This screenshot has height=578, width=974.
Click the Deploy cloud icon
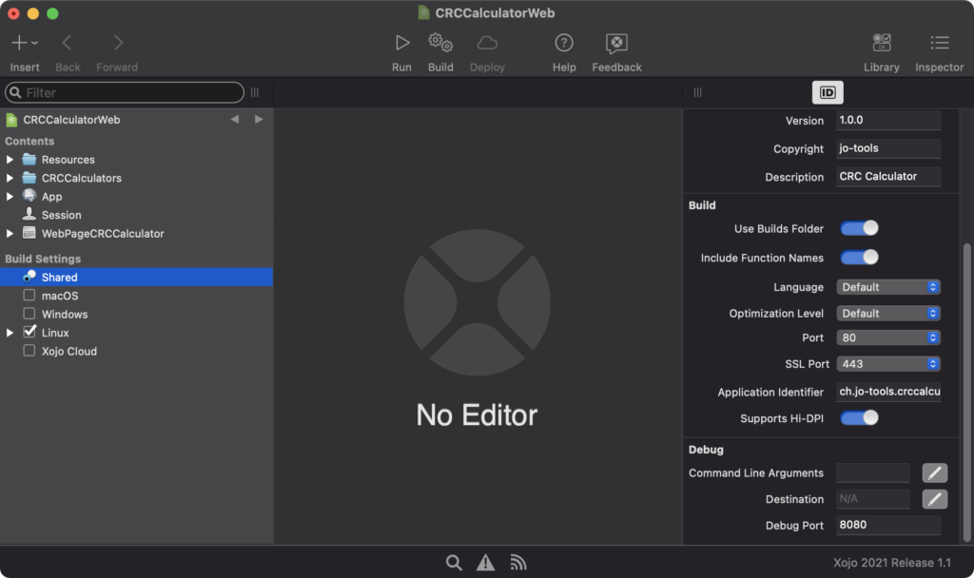pyautogui.click(x=487, y=43)
